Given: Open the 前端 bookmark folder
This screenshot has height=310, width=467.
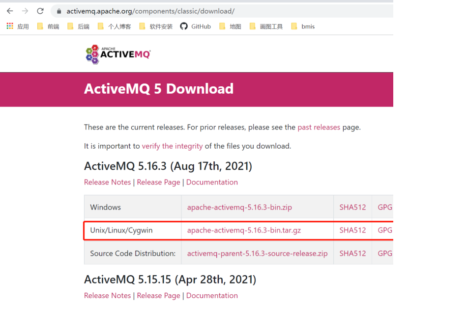Looking at the screenshot, I should click(x=48, y=26).
